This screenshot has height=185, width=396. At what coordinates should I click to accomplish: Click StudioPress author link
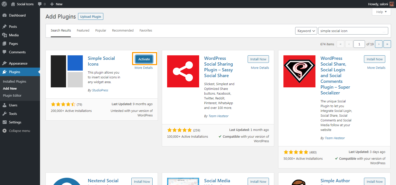(x=100, y=90)
